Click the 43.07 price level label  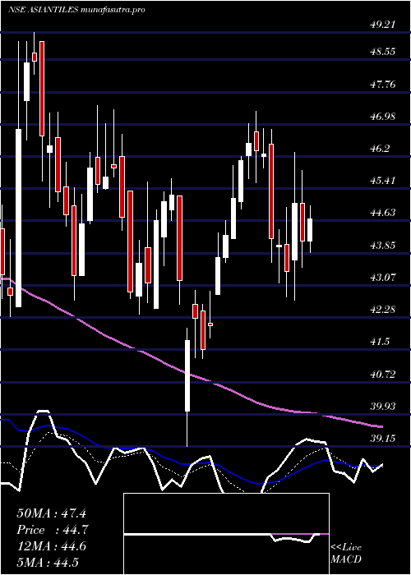382,278
